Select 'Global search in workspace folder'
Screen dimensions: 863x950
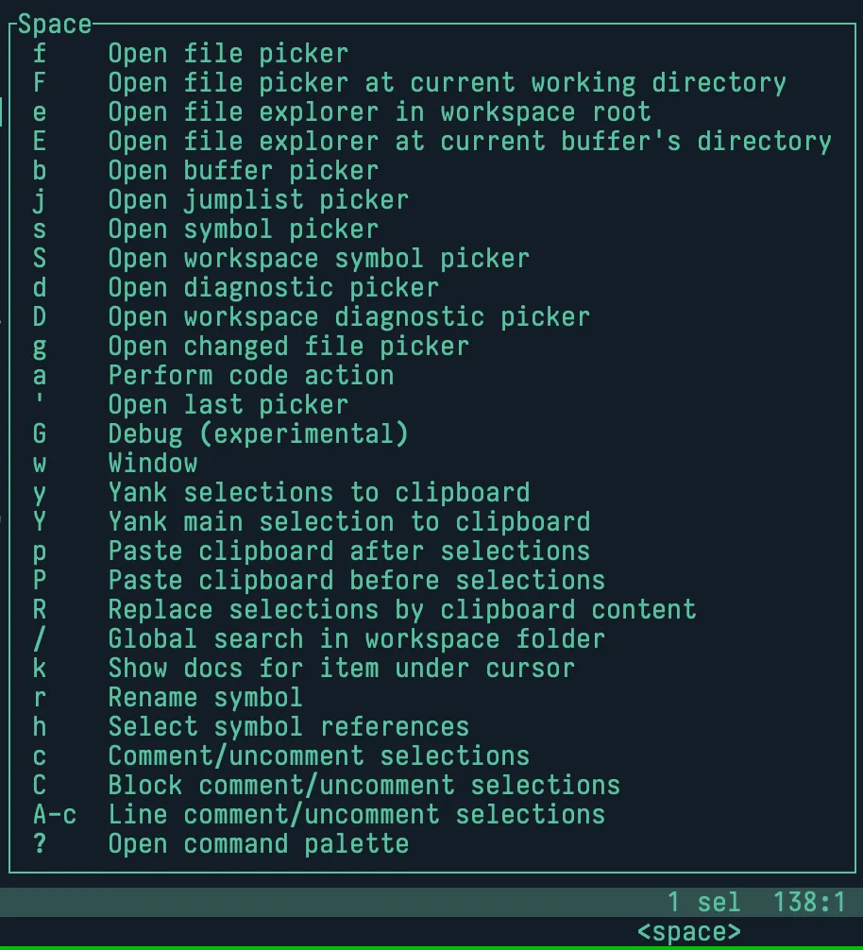tap(359, 638)
